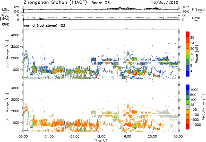Select the 2000 tick in power panel

(15, 58)
